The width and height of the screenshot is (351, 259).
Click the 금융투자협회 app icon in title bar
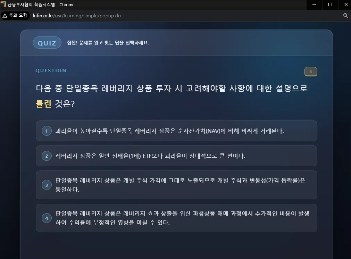click(3, 4)
